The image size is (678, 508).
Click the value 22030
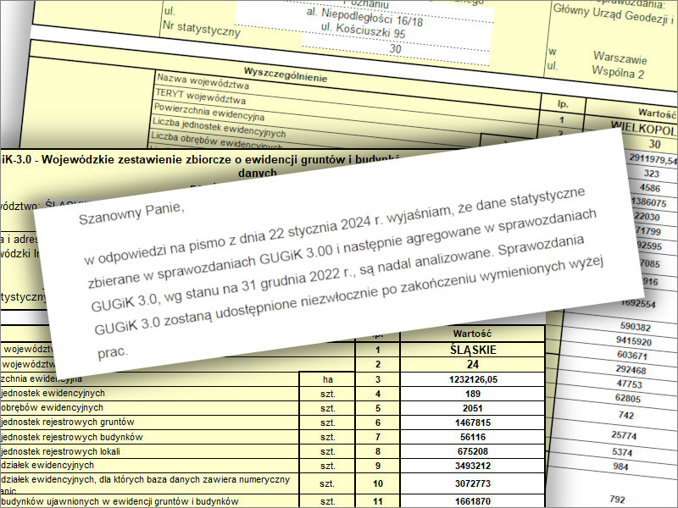pos(647,217)
